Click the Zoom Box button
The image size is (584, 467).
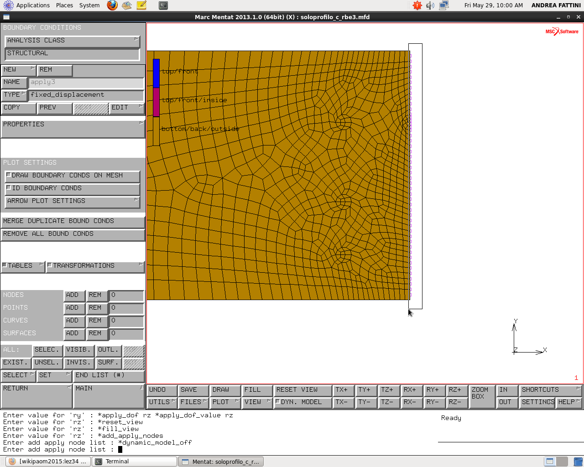click(483, 396)
